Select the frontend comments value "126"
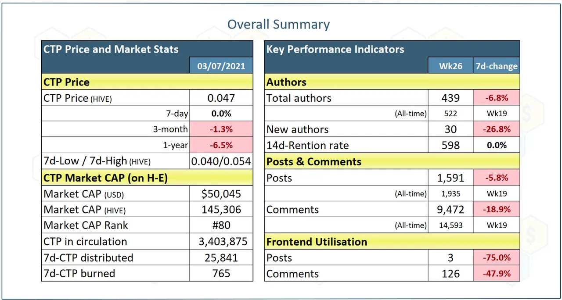 [x=450, y=273]
